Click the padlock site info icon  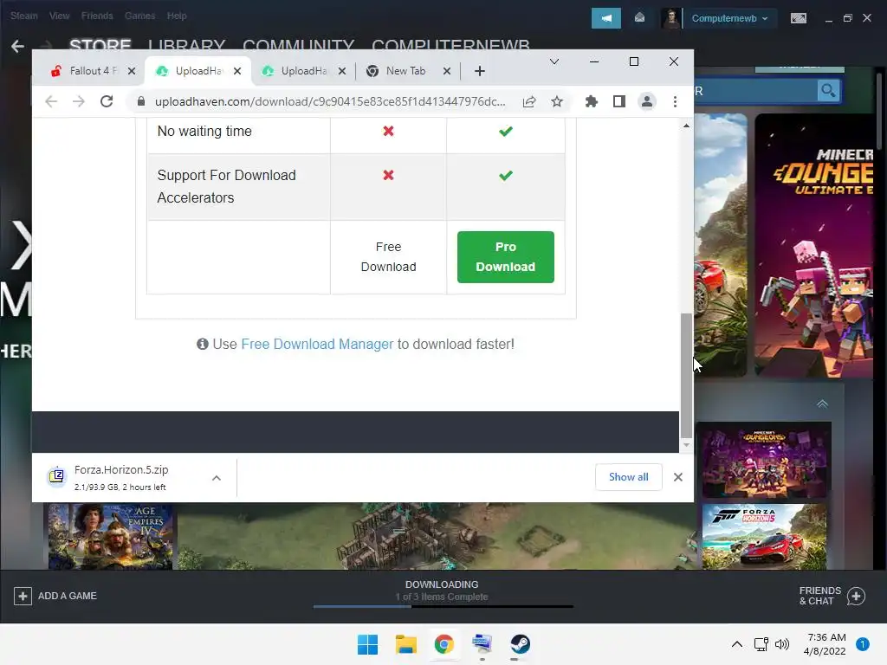click(x=141, y=101)
